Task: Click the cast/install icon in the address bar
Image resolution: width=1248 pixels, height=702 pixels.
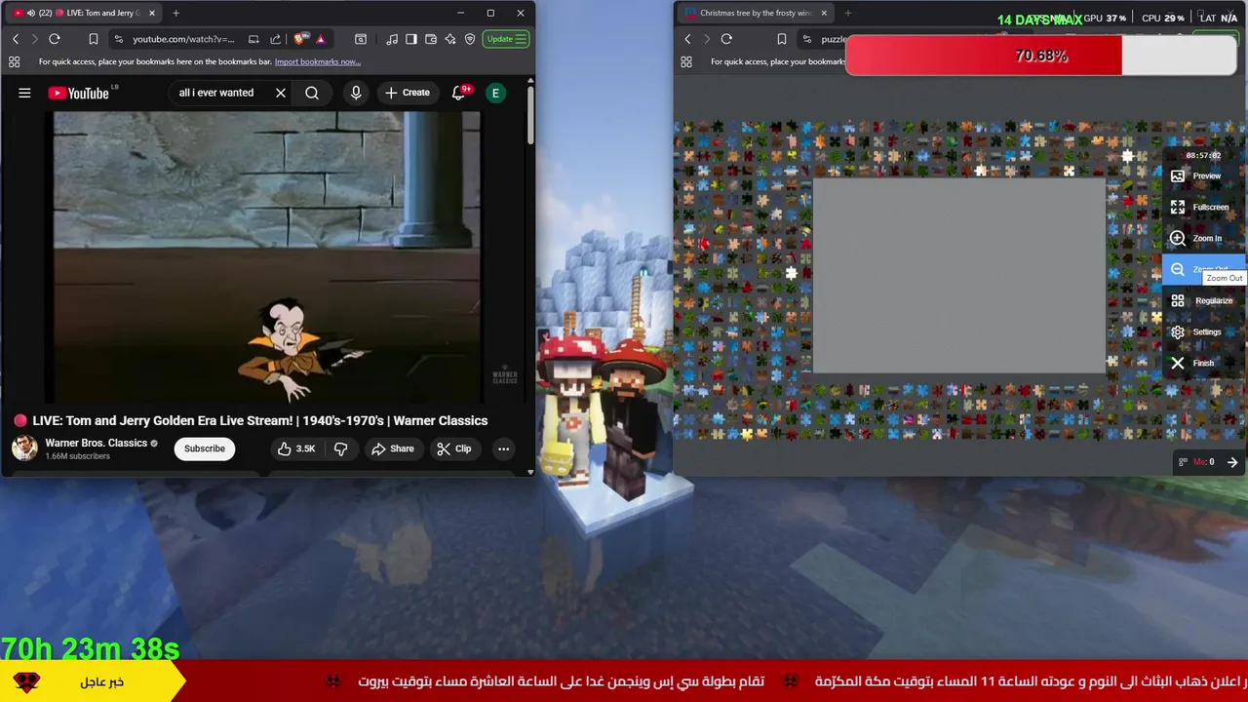Action: [253, 39]
